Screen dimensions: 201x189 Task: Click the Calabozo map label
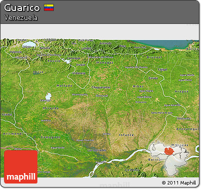click(x=45, y=100)
